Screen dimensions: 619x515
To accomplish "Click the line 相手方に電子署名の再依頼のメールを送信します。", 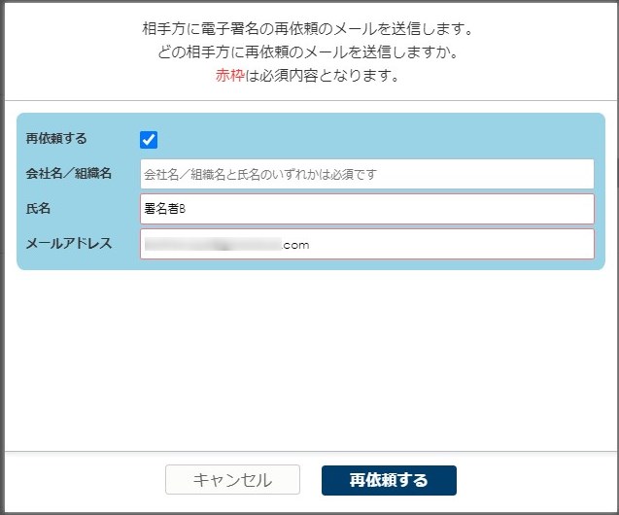I will (307, 29).
